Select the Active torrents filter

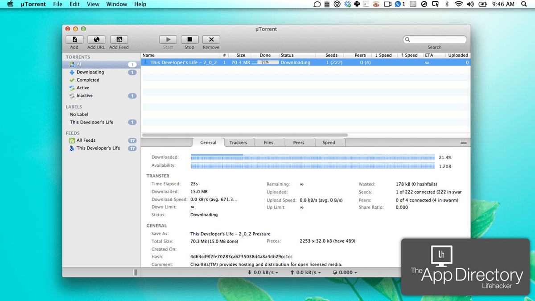point(82,87)
